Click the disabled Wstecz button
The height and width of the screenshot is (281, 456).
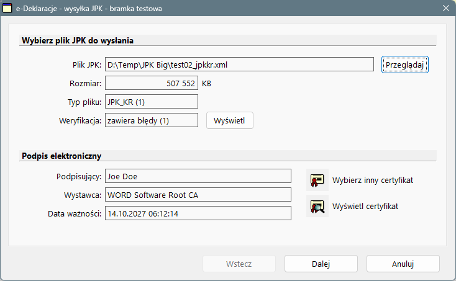(239, 264)
